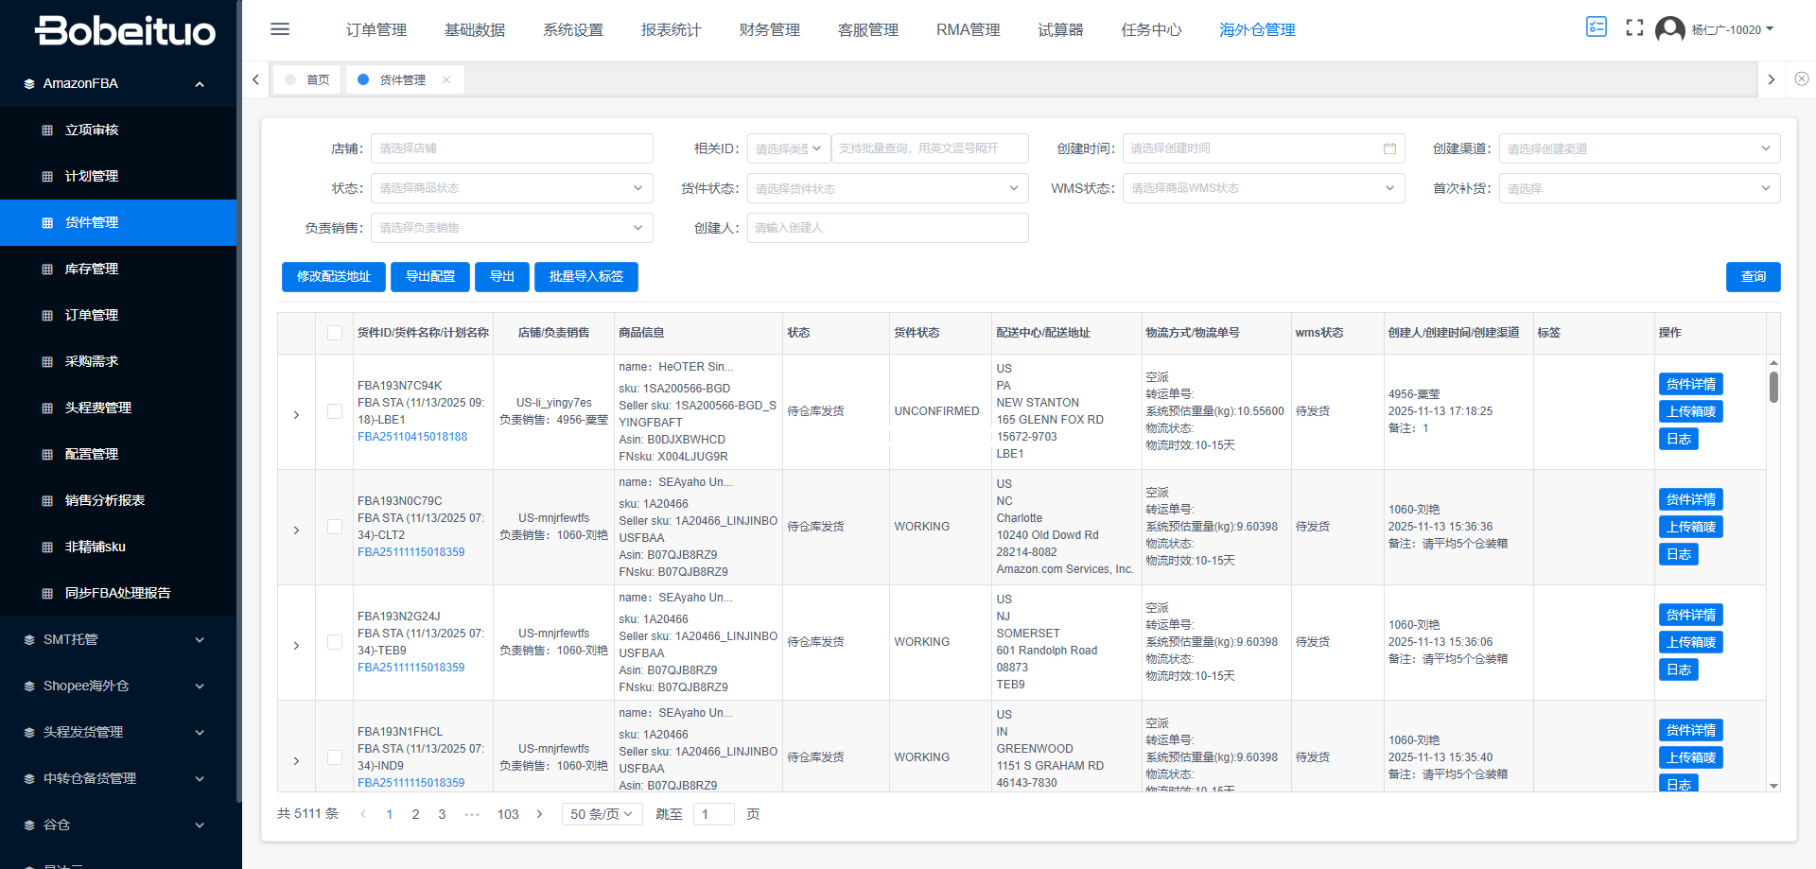Open shipment link FBA25110415018188
The width and height of the screenshot is (1816, 869).
[x=412, y=437]
